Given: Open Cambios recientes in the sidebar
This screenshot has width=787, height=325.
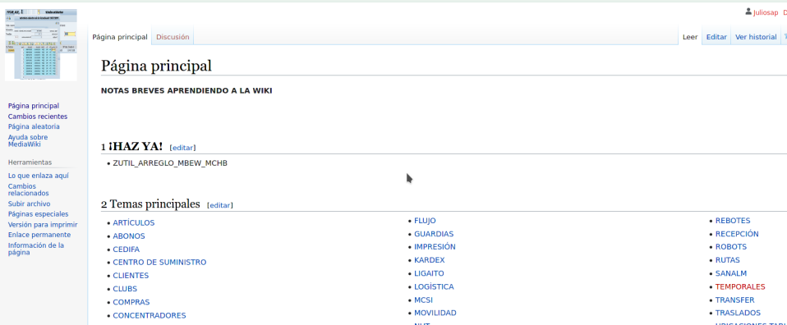Looking at the screenshot, I should [38, 117].
